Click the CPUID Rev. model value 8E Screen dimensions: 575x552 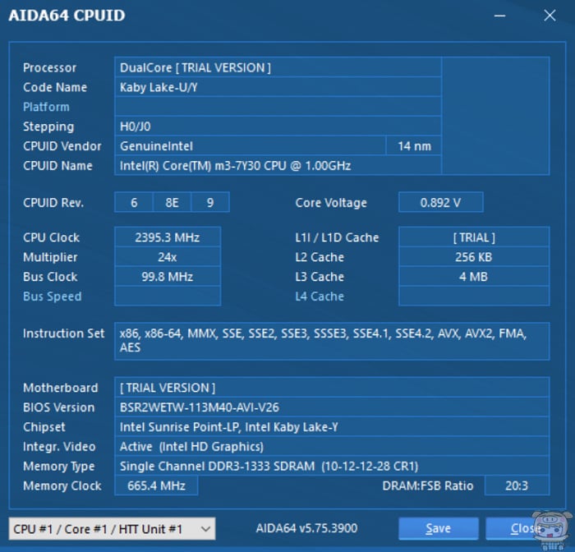[172, 202]
